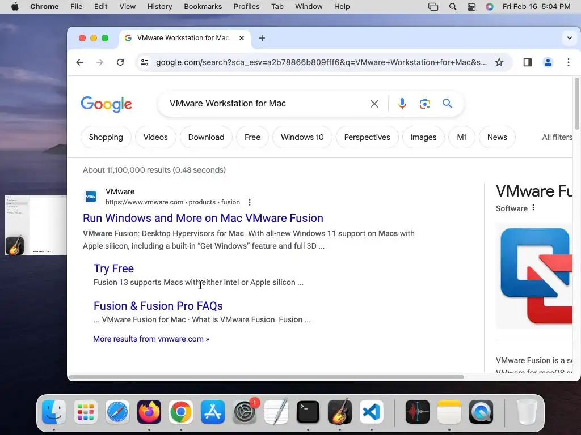Screen dimensions: 581x435
Task: Select the Free filter chip
Action: coord(252,137)
